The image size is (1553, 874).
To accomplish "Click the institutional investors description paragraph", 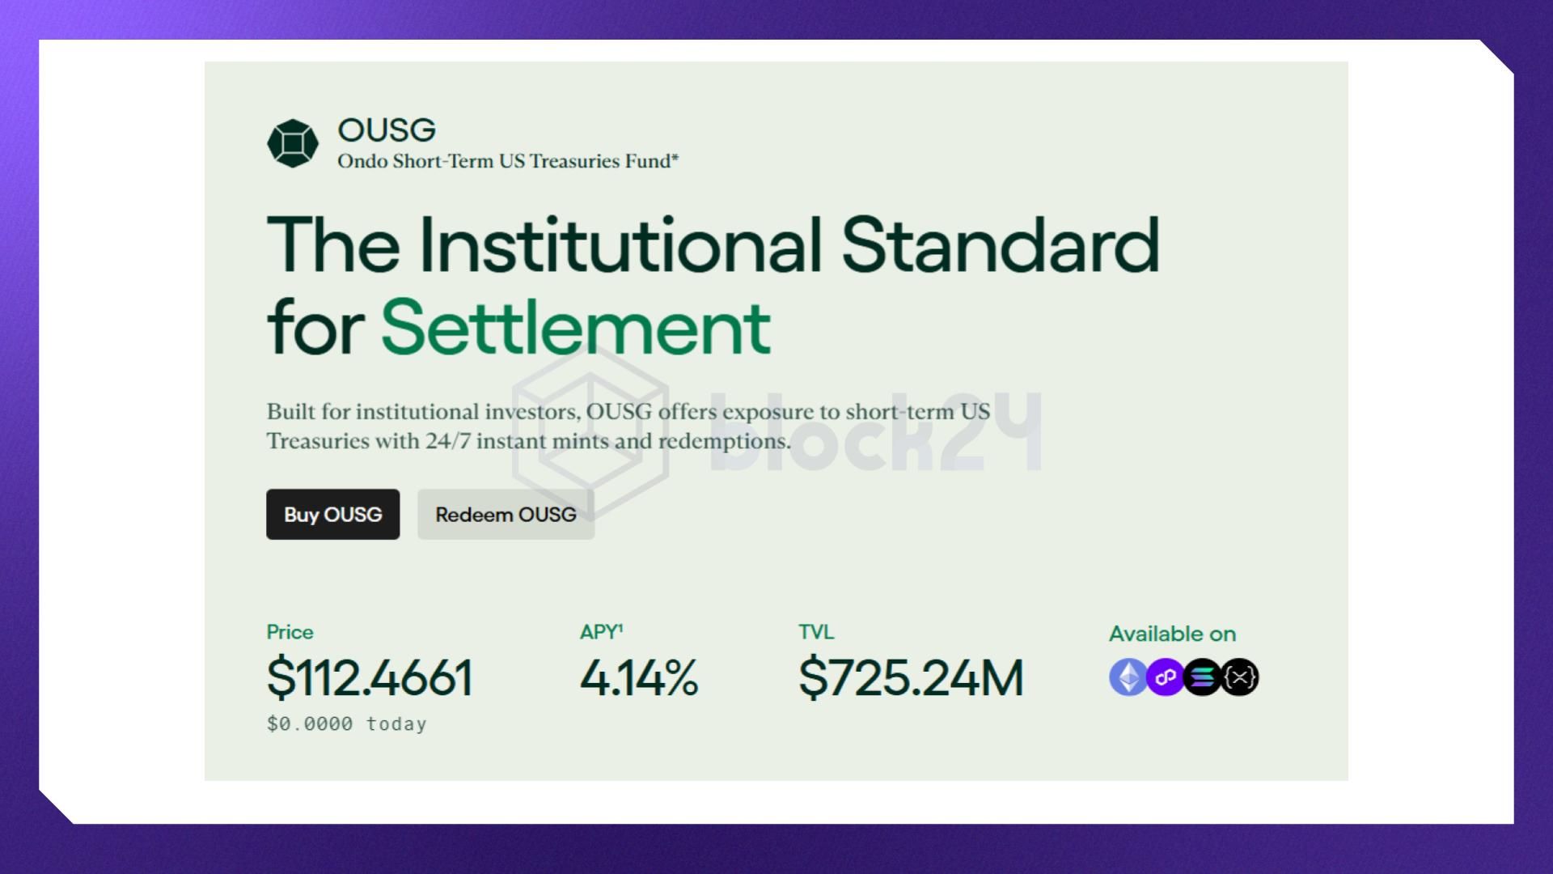I will (628, 426).
